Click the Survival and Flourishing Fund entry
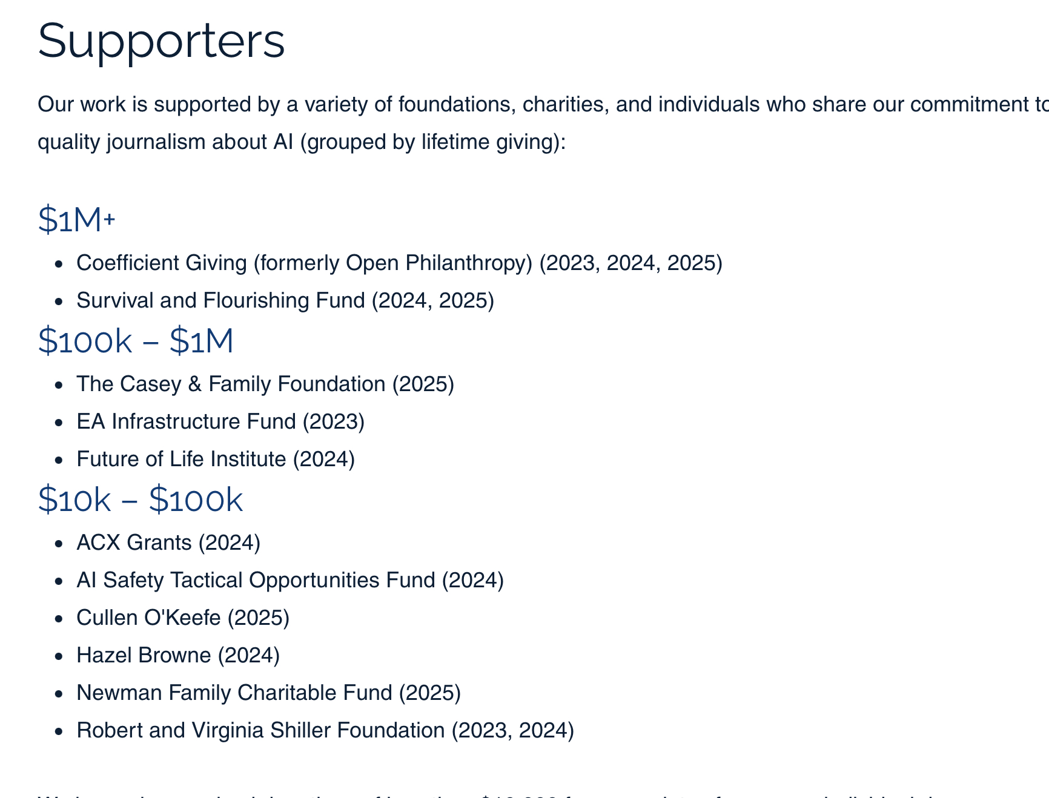The width and height of the screenshot is (1049, 798). coord(285,301)
